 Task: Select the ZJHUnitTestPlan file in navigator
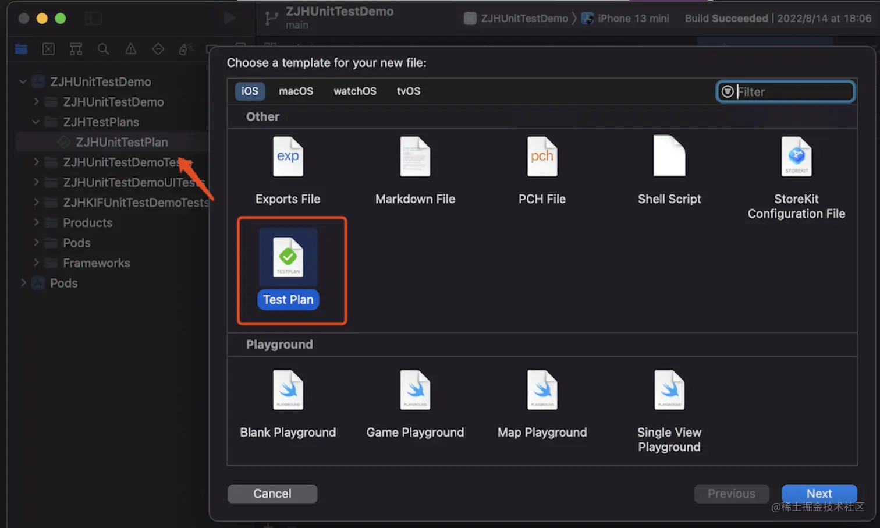coord(112,142)
